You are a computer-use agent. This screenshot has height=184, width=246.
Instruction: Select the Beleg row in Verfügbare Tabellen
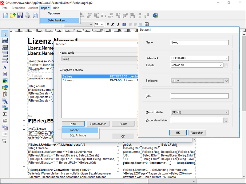tap(100, 76)
